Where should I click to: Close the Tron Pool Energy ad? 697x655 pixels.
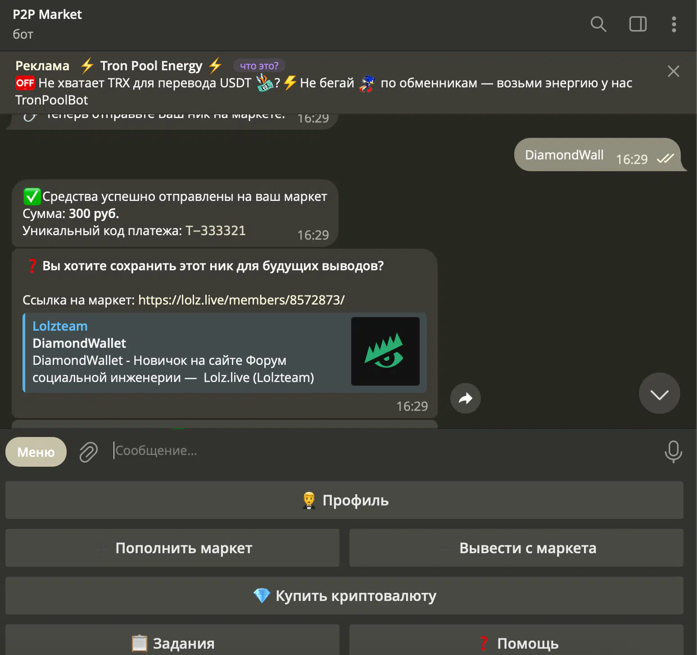673,71
